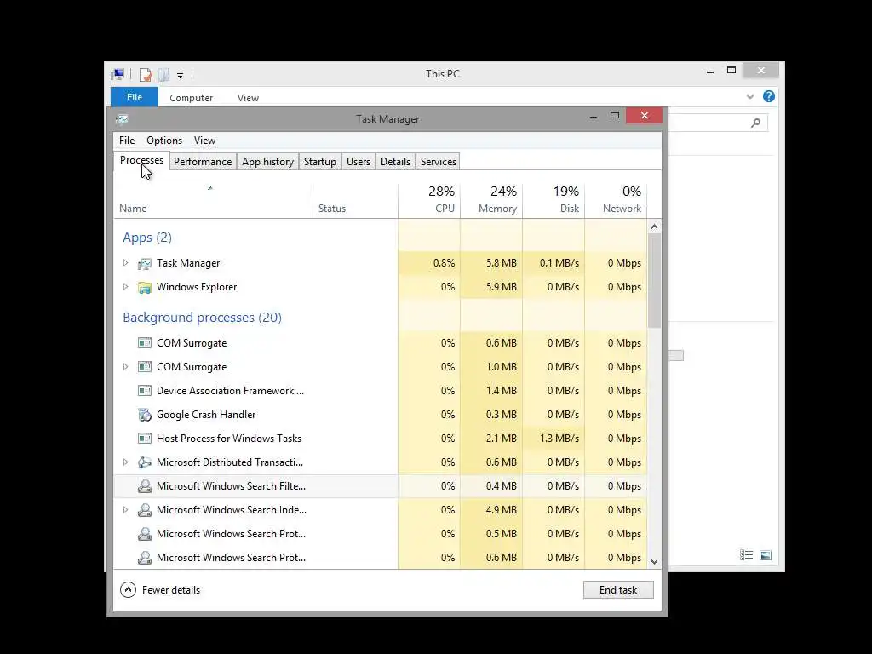
Task: Click the Fewer details arrow circle
Action: coord(128,590)
